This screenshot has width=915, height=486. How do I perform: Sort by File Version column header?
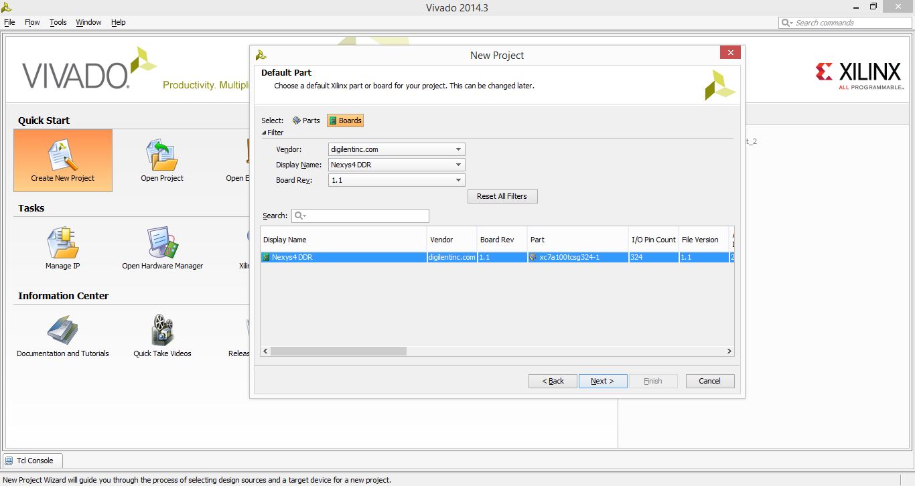[x=703, y=240]
